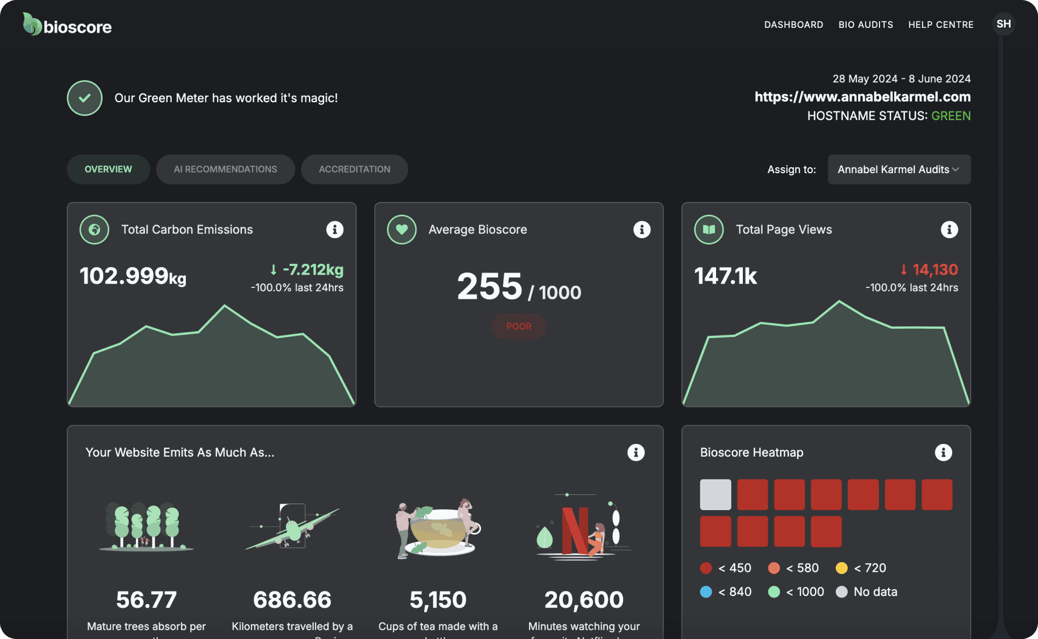Image resolution: width=1038 pixels, height=639 pixels.
Task: Click the bioscore logo
Action: [67, 25]
